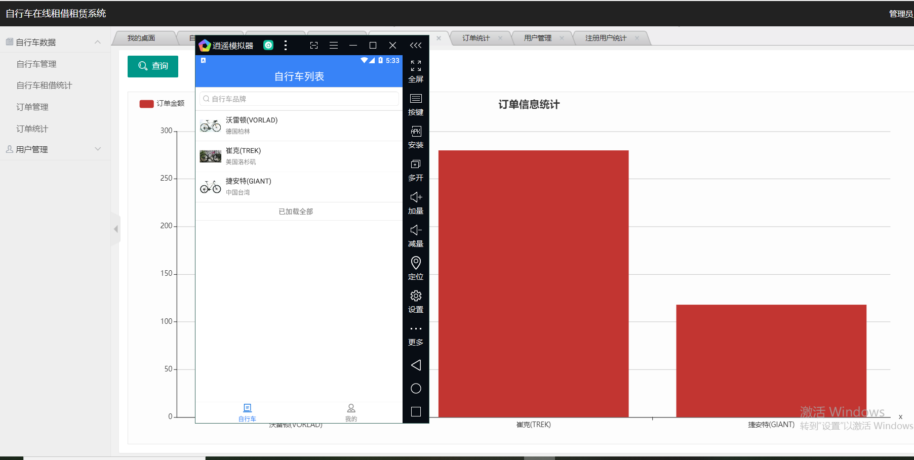Viewport: 914px width, 460px height.
Task: Close the 用户管理 tab
Action: coord(562,38)
